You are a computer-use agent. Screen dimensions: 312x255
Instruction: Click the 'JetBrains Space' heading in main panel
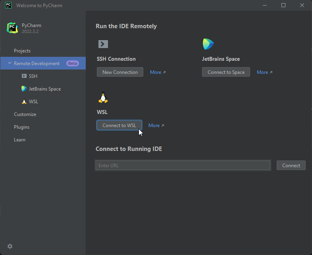tap(221, 59)
